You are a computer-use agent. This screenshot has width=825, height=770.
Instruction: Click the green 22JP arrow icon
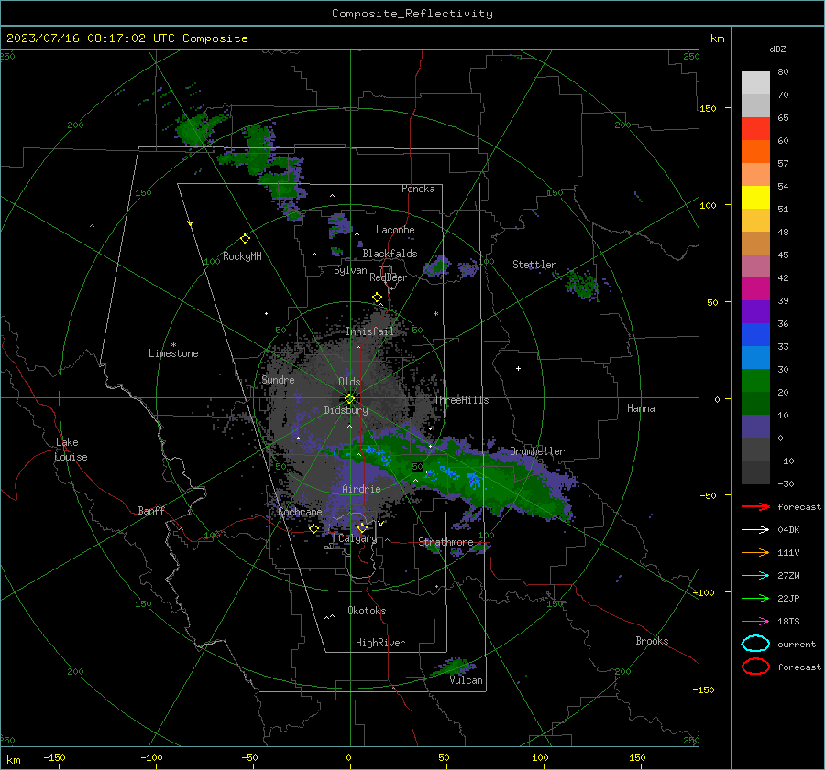755,598
